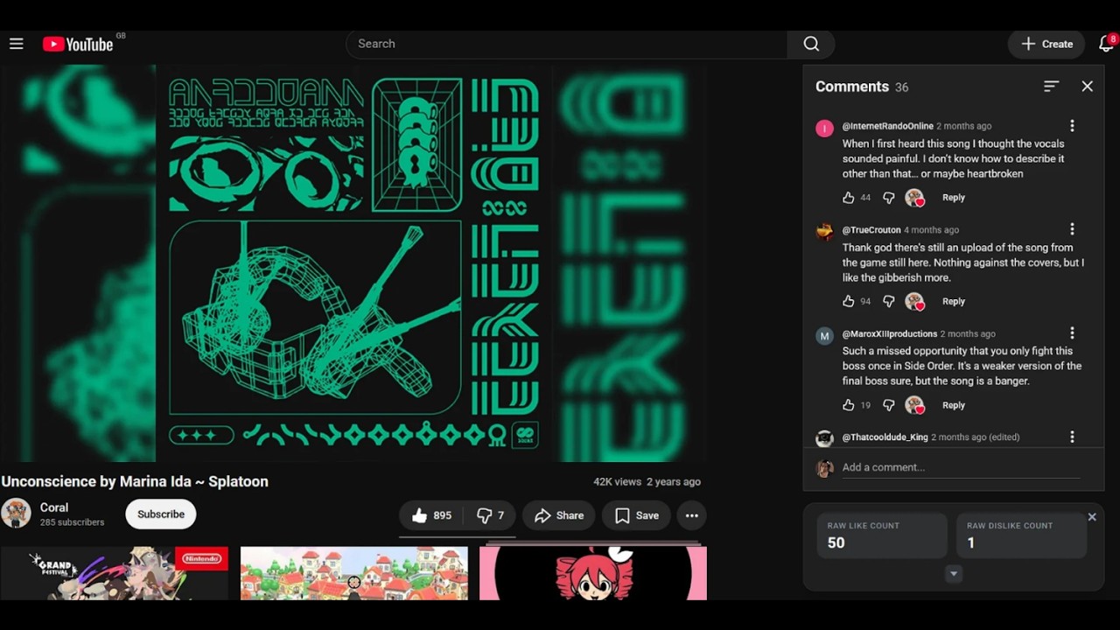Share the Unconscience video

[x=559, y=515]
